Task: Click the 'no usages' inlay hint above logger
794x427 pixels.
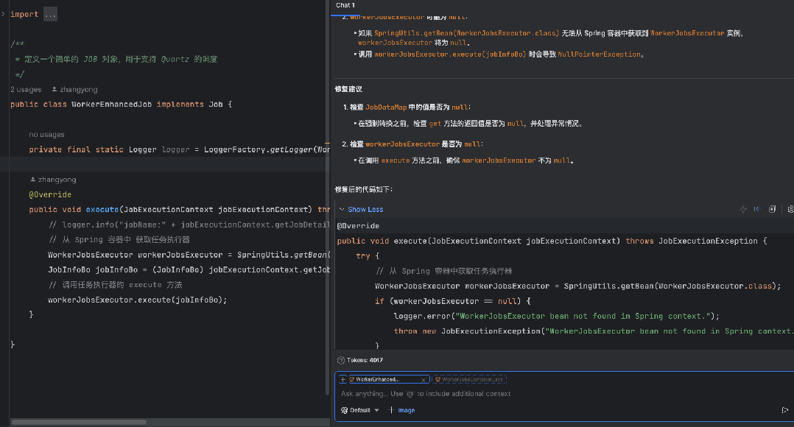Action: point(46,135)
